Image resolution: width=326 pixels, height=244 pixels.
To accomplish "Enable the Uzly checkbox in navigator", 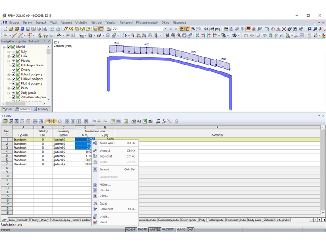I will (14, 51).
